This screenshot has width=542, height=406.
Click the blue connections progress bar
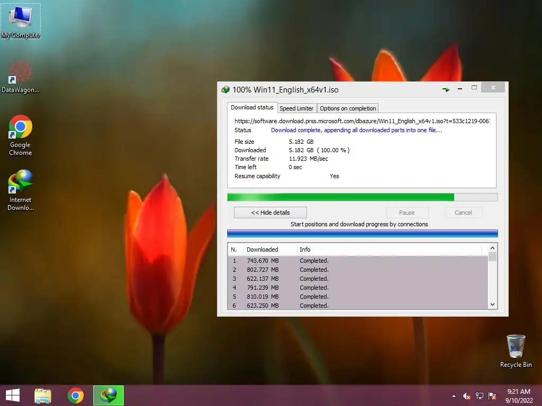click(362, 233)
